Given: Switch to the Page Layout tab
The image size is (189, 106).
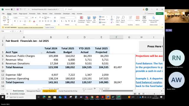Looking at the screenshot, I should coord(23,14).
